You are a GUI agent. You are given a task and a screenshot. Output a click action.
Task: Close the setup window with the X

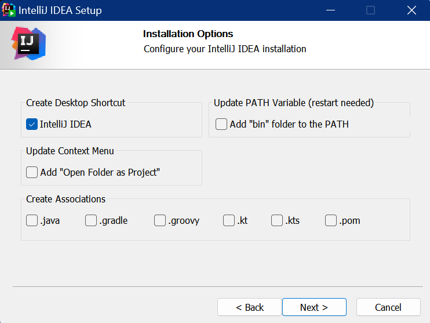pos(411,10)
